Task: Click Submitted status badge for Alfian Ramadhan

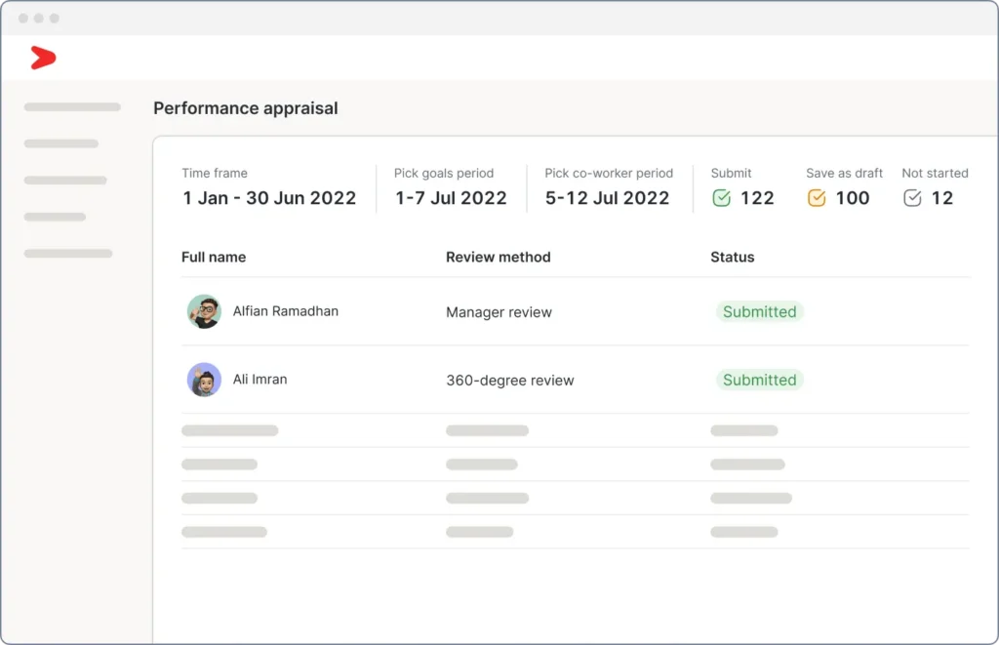Action: click(759, 312)
